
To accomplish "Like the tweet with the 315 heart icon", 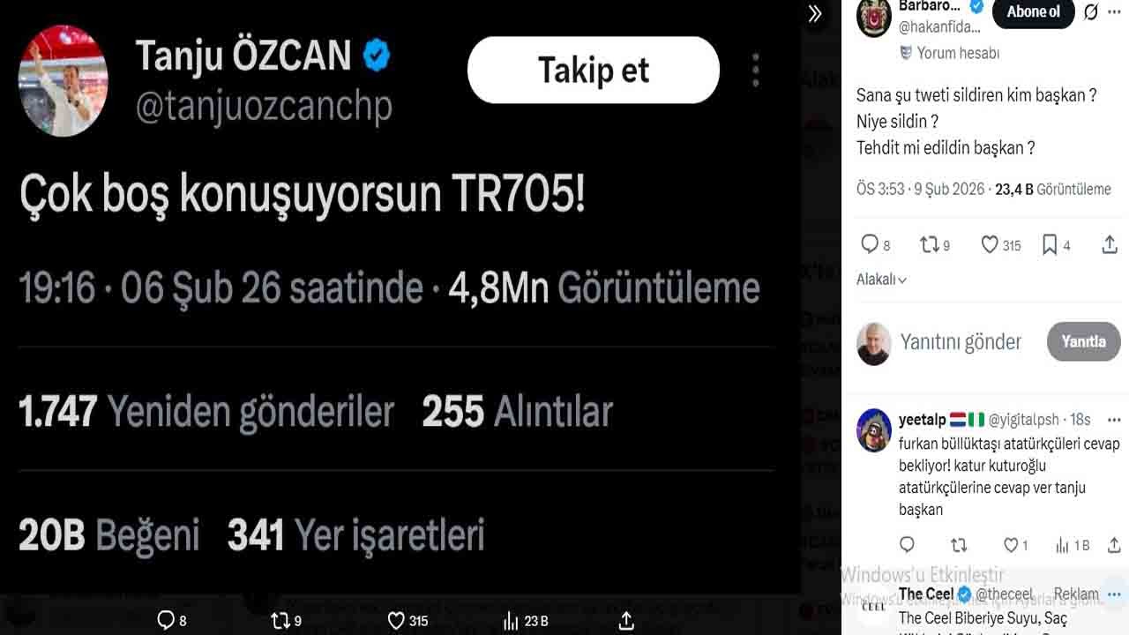I will 990,244.
